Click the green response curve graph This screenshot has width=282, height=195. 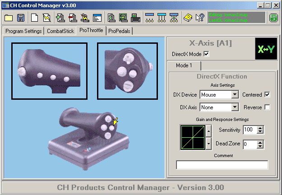193,137
